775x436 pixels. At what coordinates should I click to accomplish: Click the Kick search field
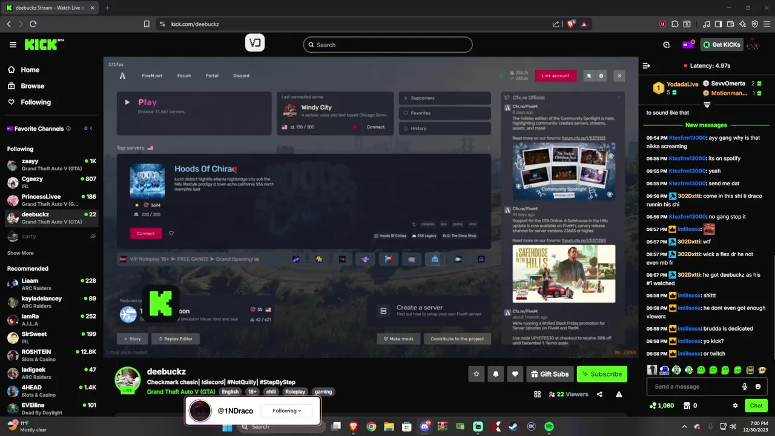[387, 45]
